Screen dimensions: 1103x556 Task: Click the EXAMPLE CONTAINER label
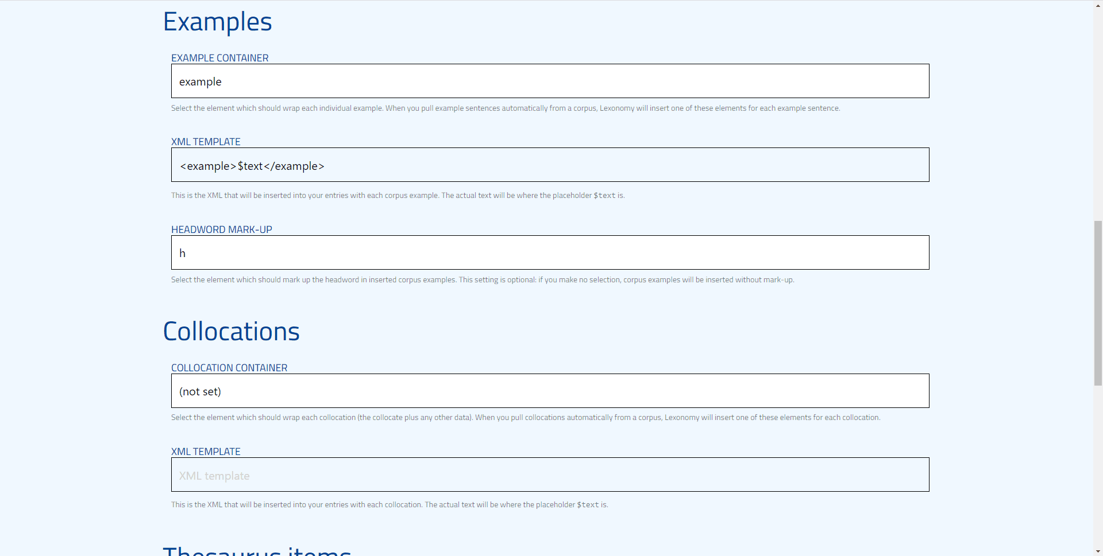pos(219,58)
